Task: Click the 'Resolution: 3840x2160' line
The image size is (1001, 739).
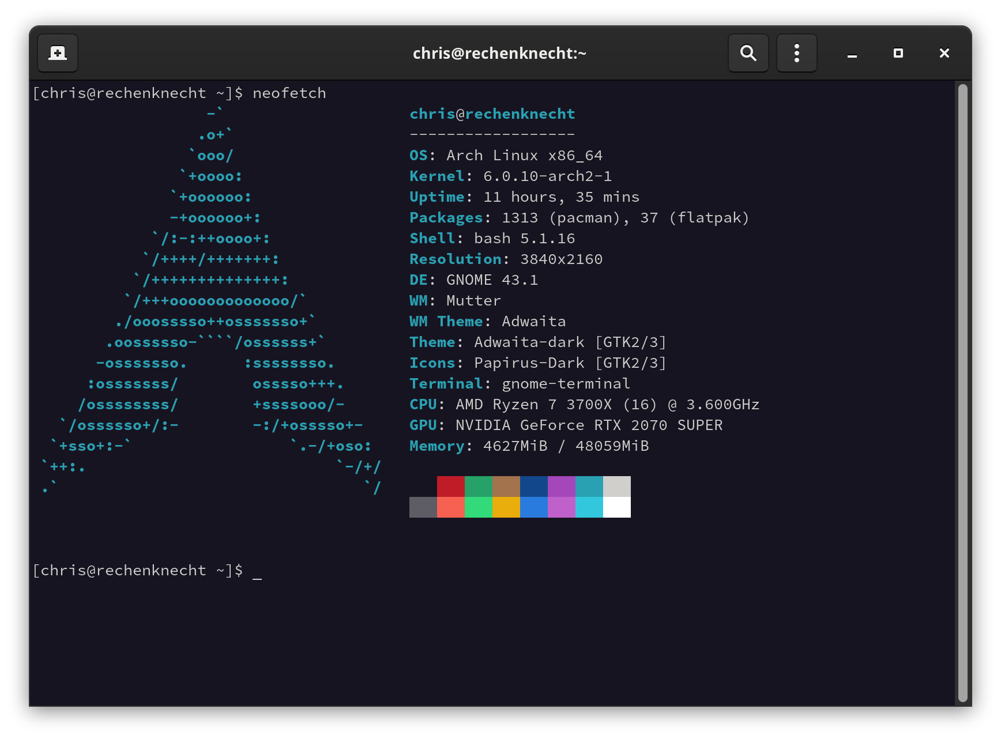Action: click(x=506, y=259)
